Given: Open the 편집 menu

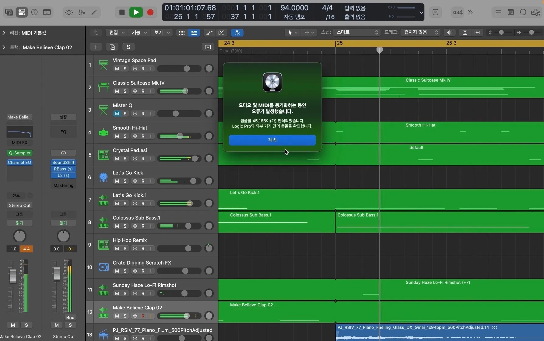Looking at the screenshot, I should [117, 33].
